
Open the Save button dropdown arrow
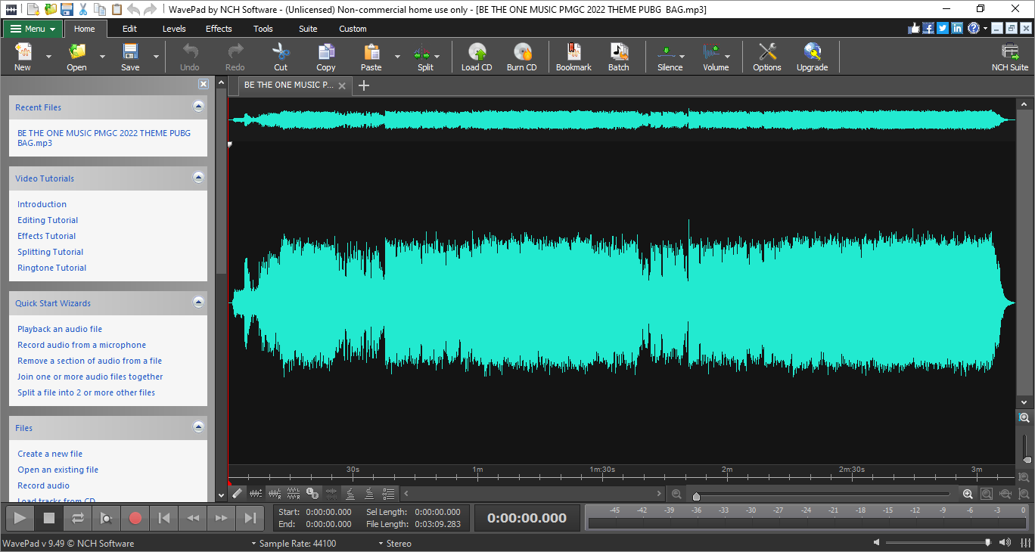tap(157, 56)
